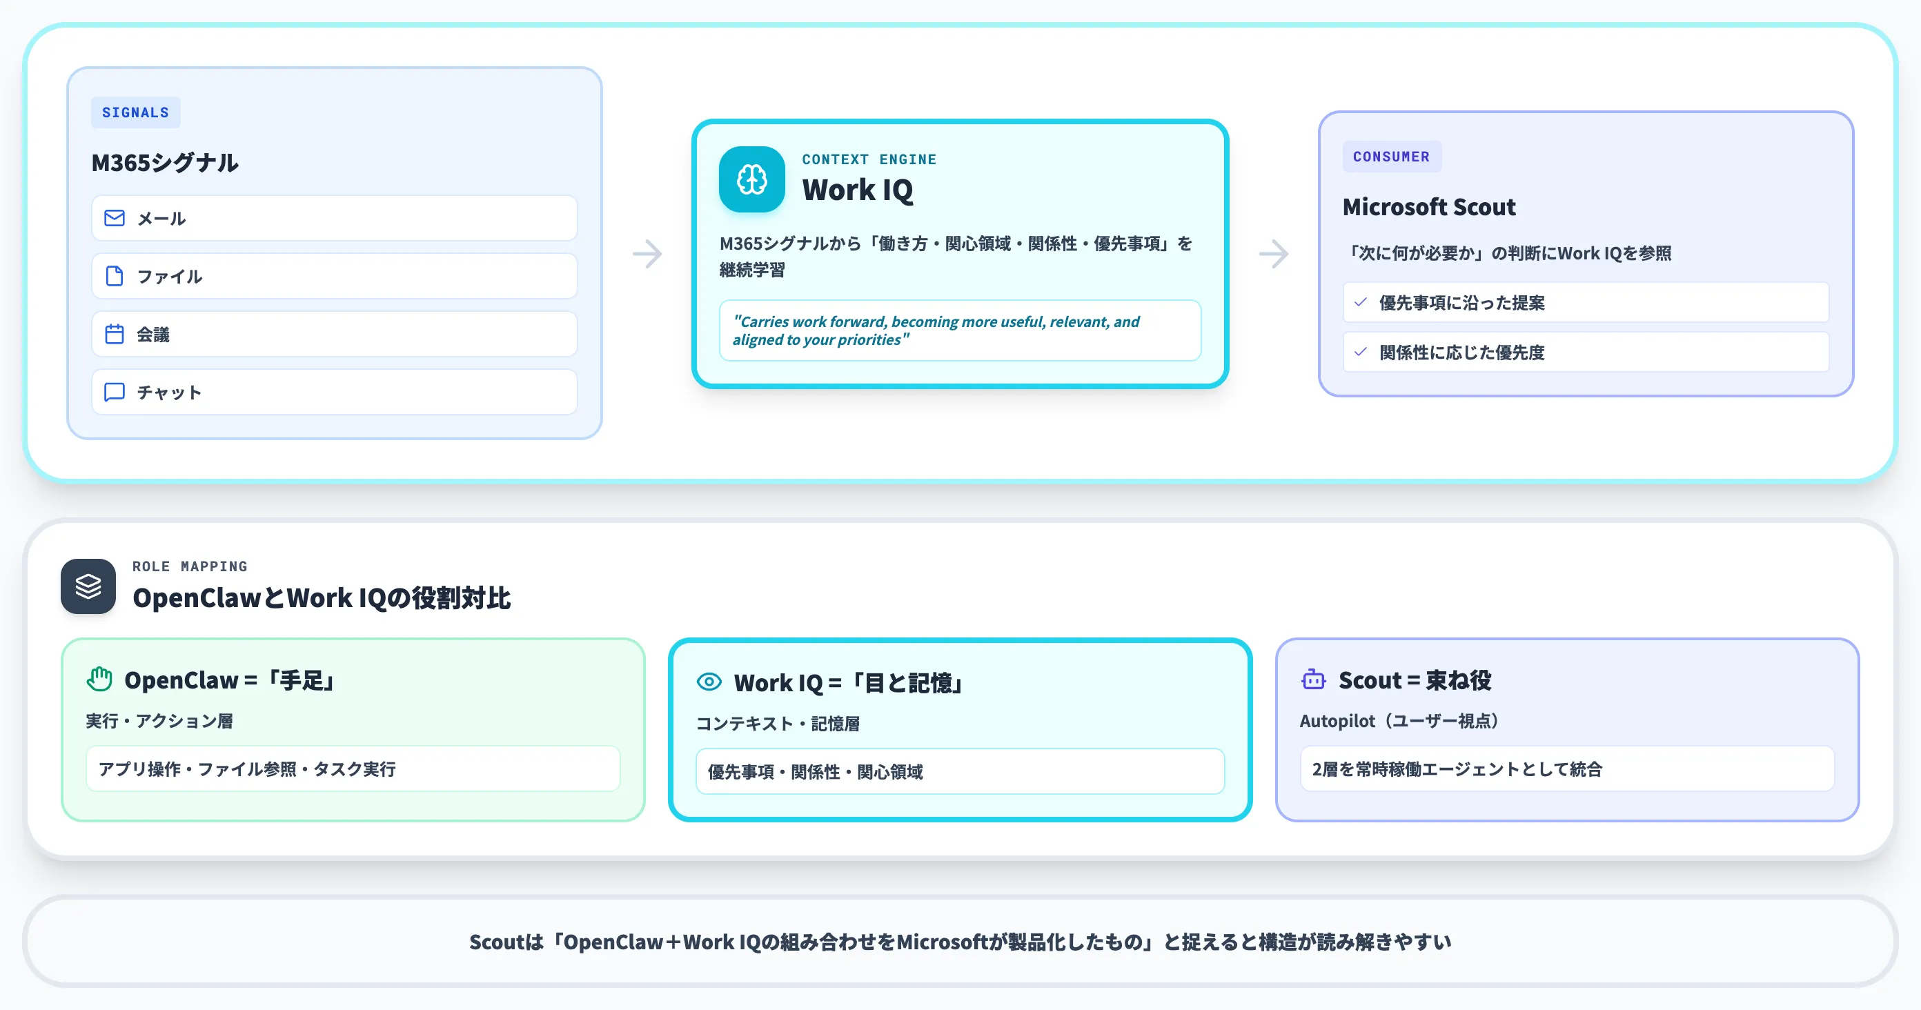The image size is (1921, 1010).
Task: Click the mail envelope icon beside メール
Action: (114, 219)
